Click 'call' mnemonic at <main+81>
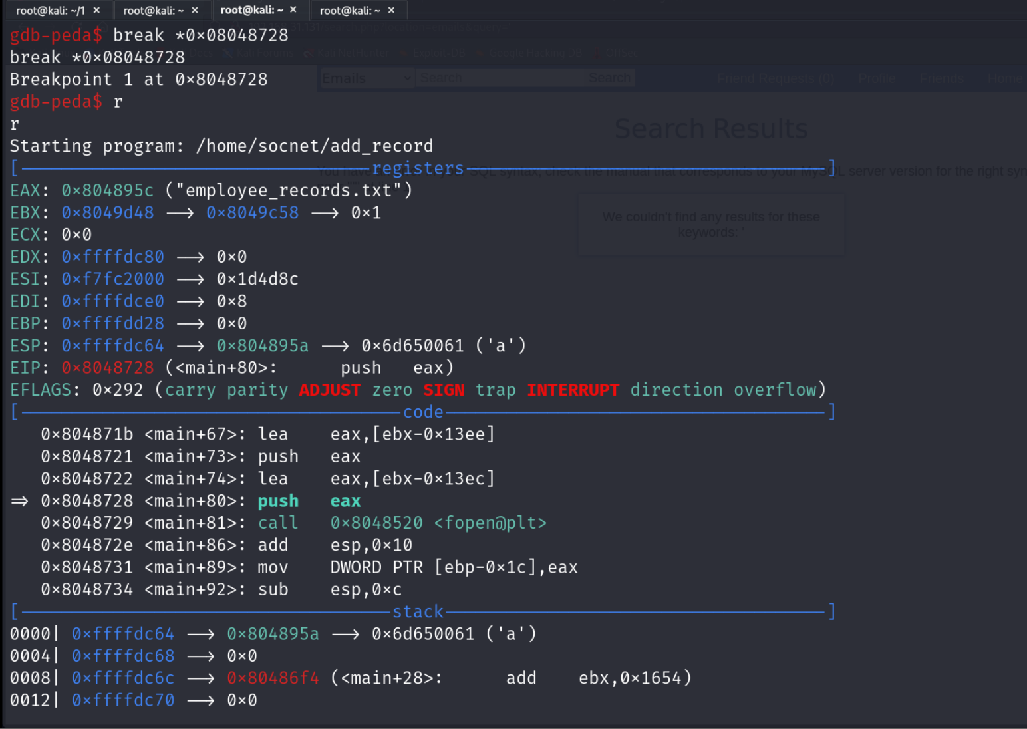1027x729 pixels. point(278,523)
